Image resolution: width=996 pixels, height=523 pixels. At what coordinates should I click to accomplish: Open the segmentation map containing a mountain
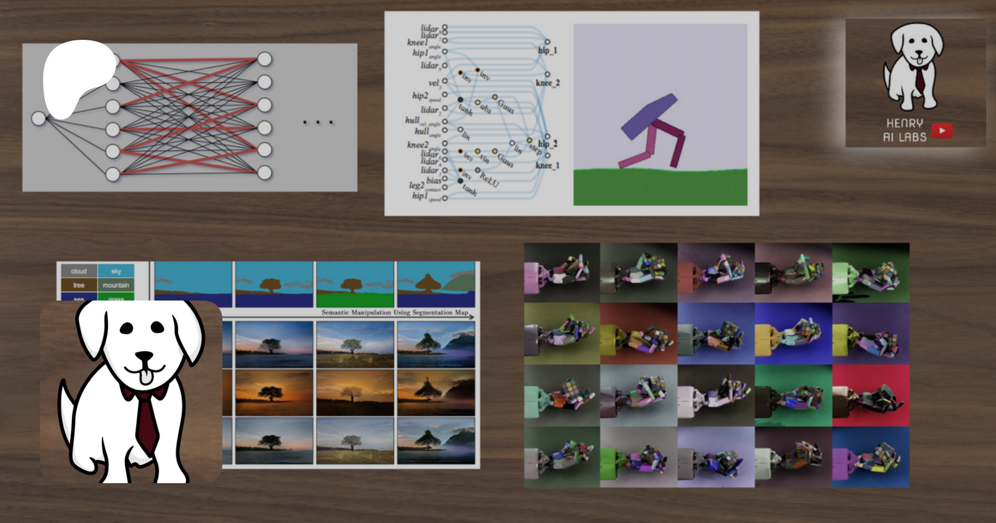[436, 284]
